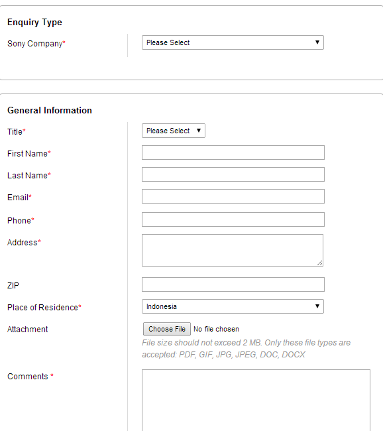Click inside the Address text area
The width and height of the screenshot is (383, 431).
coord(233,250)
